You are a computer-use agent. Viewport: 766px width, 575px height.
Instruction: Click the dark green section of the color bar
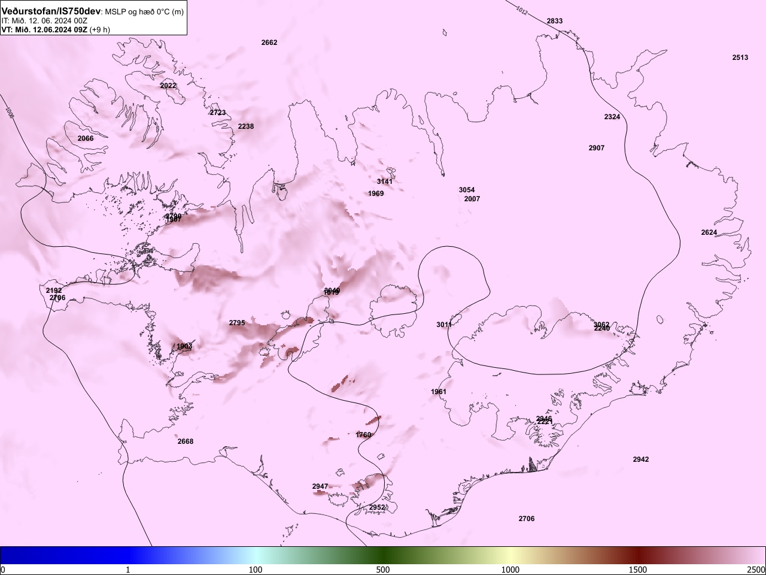383,555
